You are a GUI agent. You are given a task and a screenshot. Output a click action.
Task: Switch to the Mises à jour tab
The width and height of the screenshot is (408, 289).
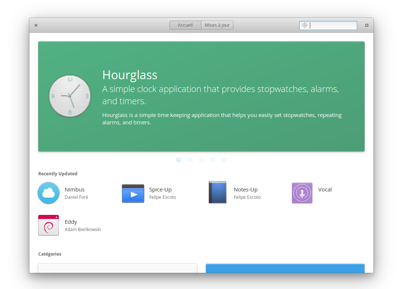217,25
